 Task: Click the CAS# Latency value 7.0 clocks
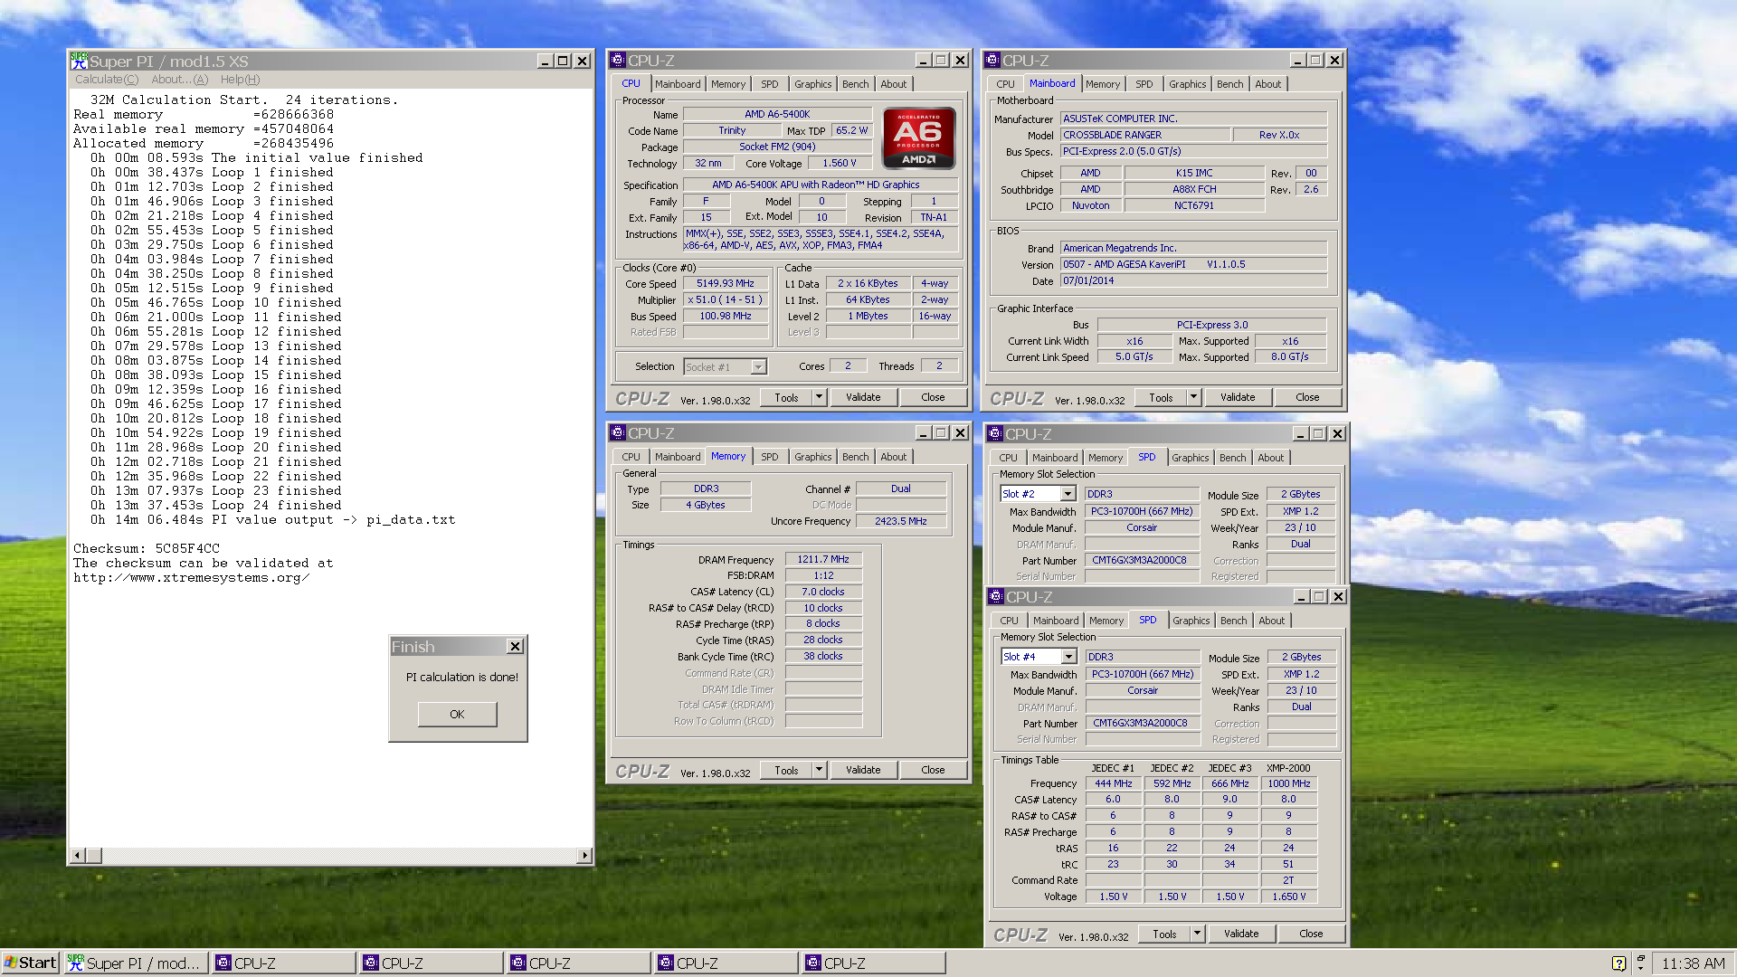(x=823, y=592)
